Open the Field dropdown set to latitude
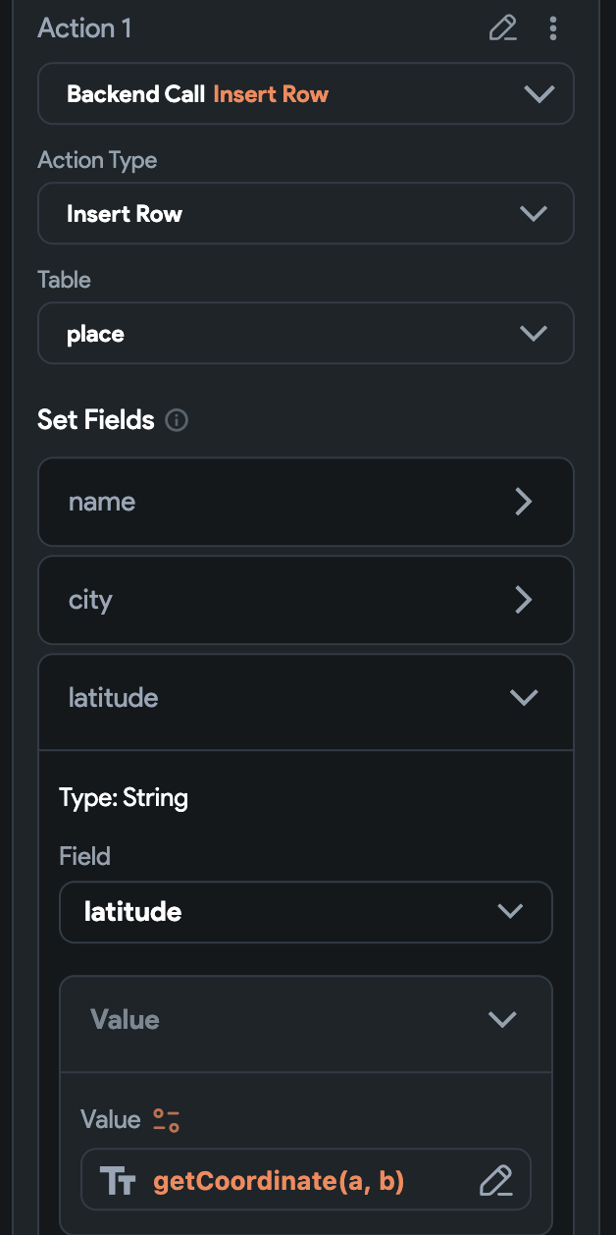This screenshot has height=1235, width=616. [510, 911]
